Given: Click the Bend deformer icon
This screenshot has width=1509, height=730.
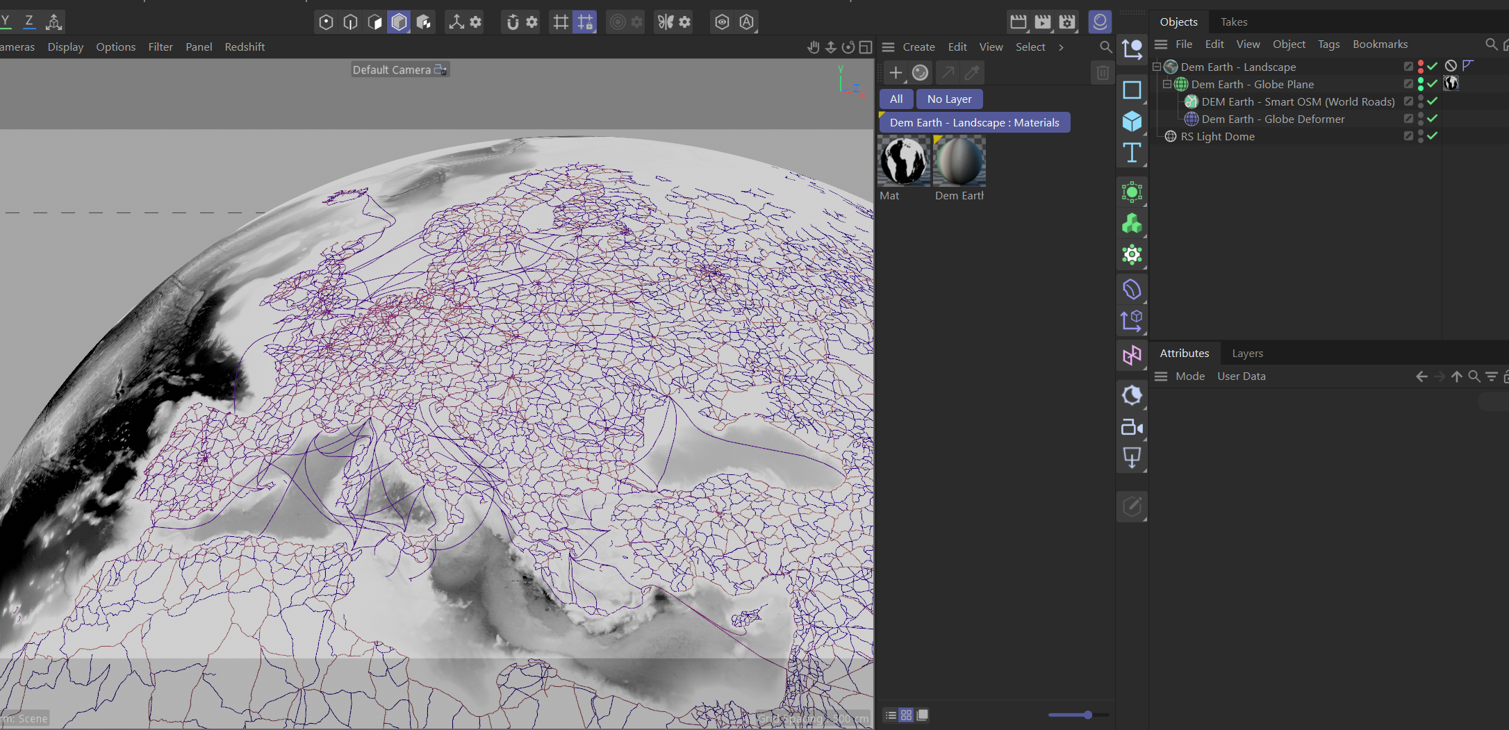Looking at the screenshot, I should click(x=1132, y=289).
